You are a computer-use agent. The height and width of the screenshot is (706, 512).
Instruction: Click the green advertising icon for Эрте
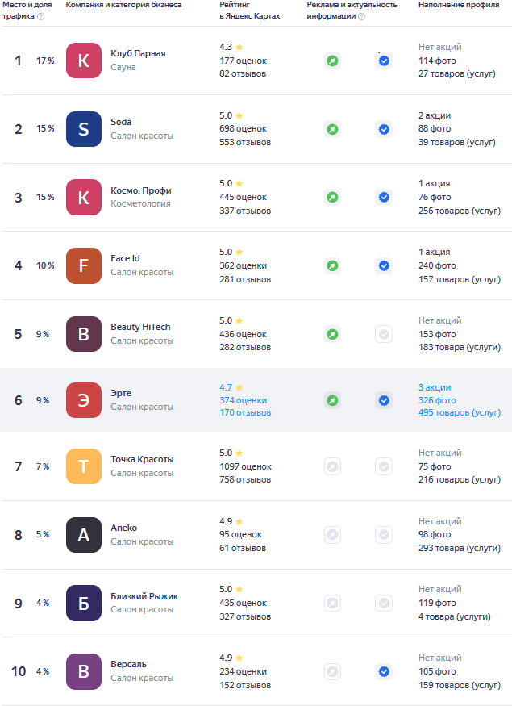(x=332, y=400)
